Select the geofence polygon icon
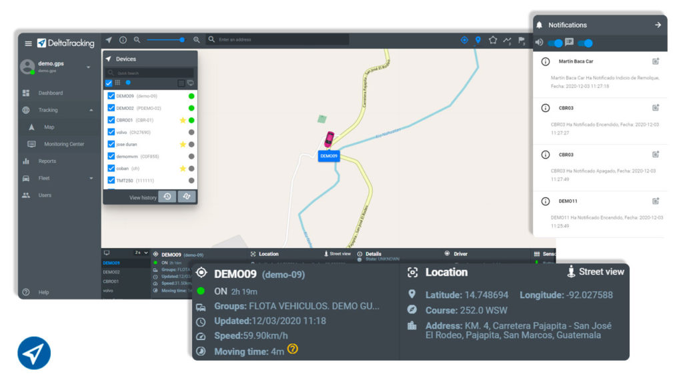 [x=493, y=40]
